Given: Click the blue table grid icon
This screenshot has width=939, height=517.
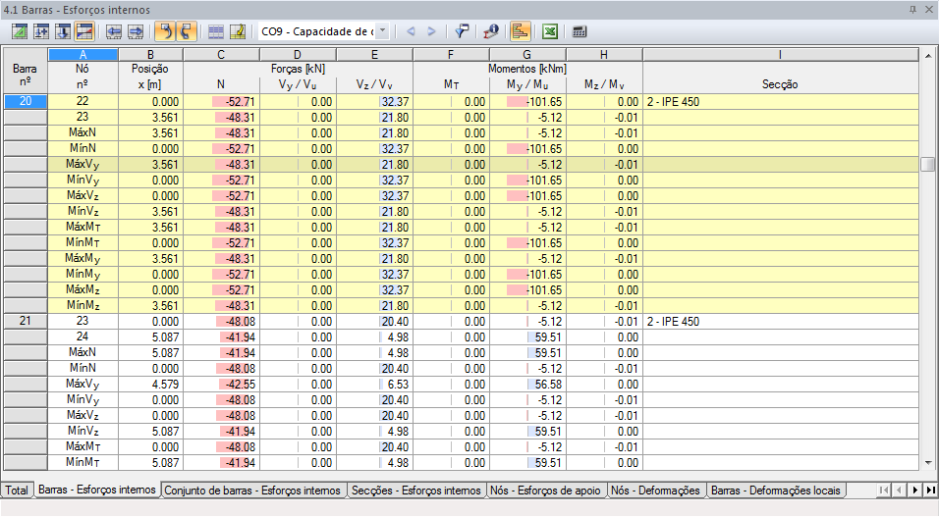Looking at the screenshot, I should [x=215, y=31].
